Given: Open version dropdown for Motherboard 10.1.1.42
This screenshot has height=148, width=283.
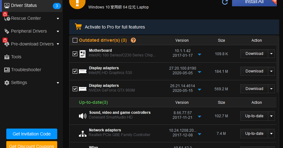Looking at the screenshot, I should pyautogui.click(x=199, y=54).
